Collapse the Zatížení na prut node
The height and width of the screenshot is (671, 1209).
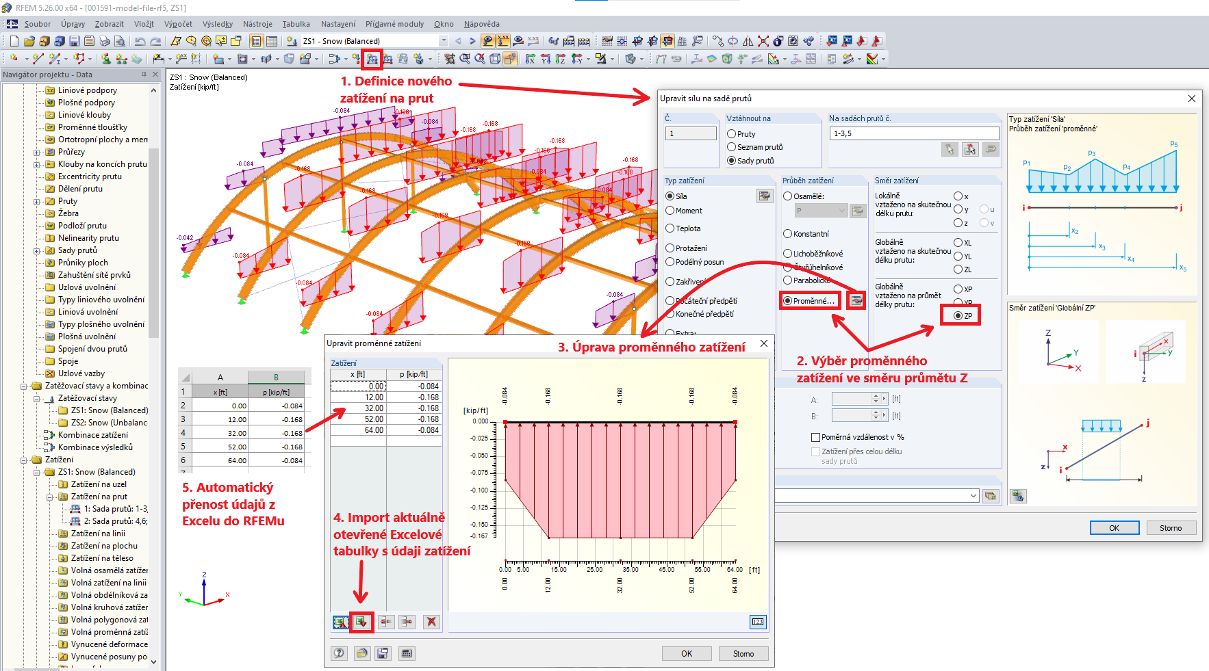50,497
